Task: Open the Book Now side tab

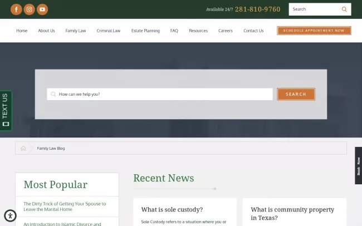Action: (358, 165)
